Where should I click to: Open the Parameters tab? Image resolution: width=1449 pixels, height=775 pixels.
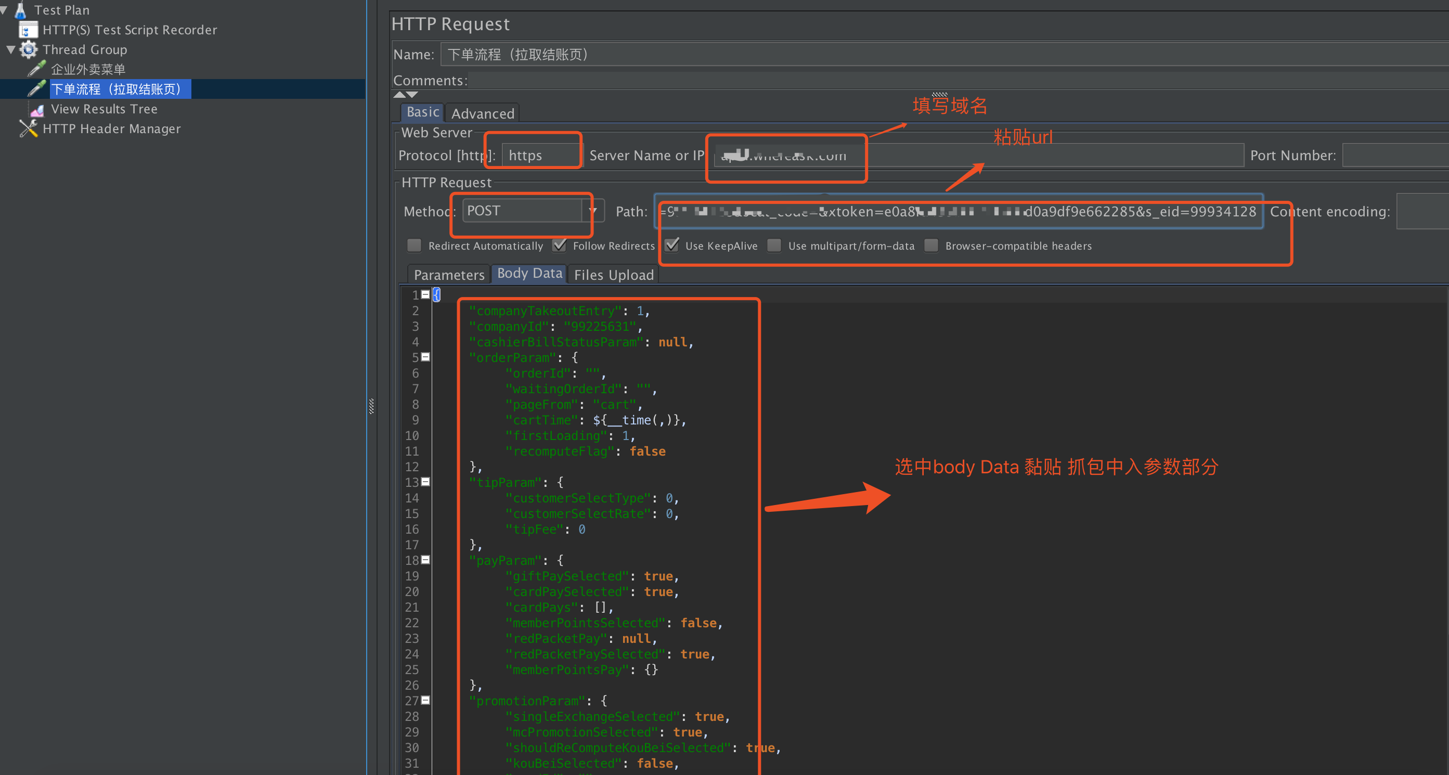(448, 275)
